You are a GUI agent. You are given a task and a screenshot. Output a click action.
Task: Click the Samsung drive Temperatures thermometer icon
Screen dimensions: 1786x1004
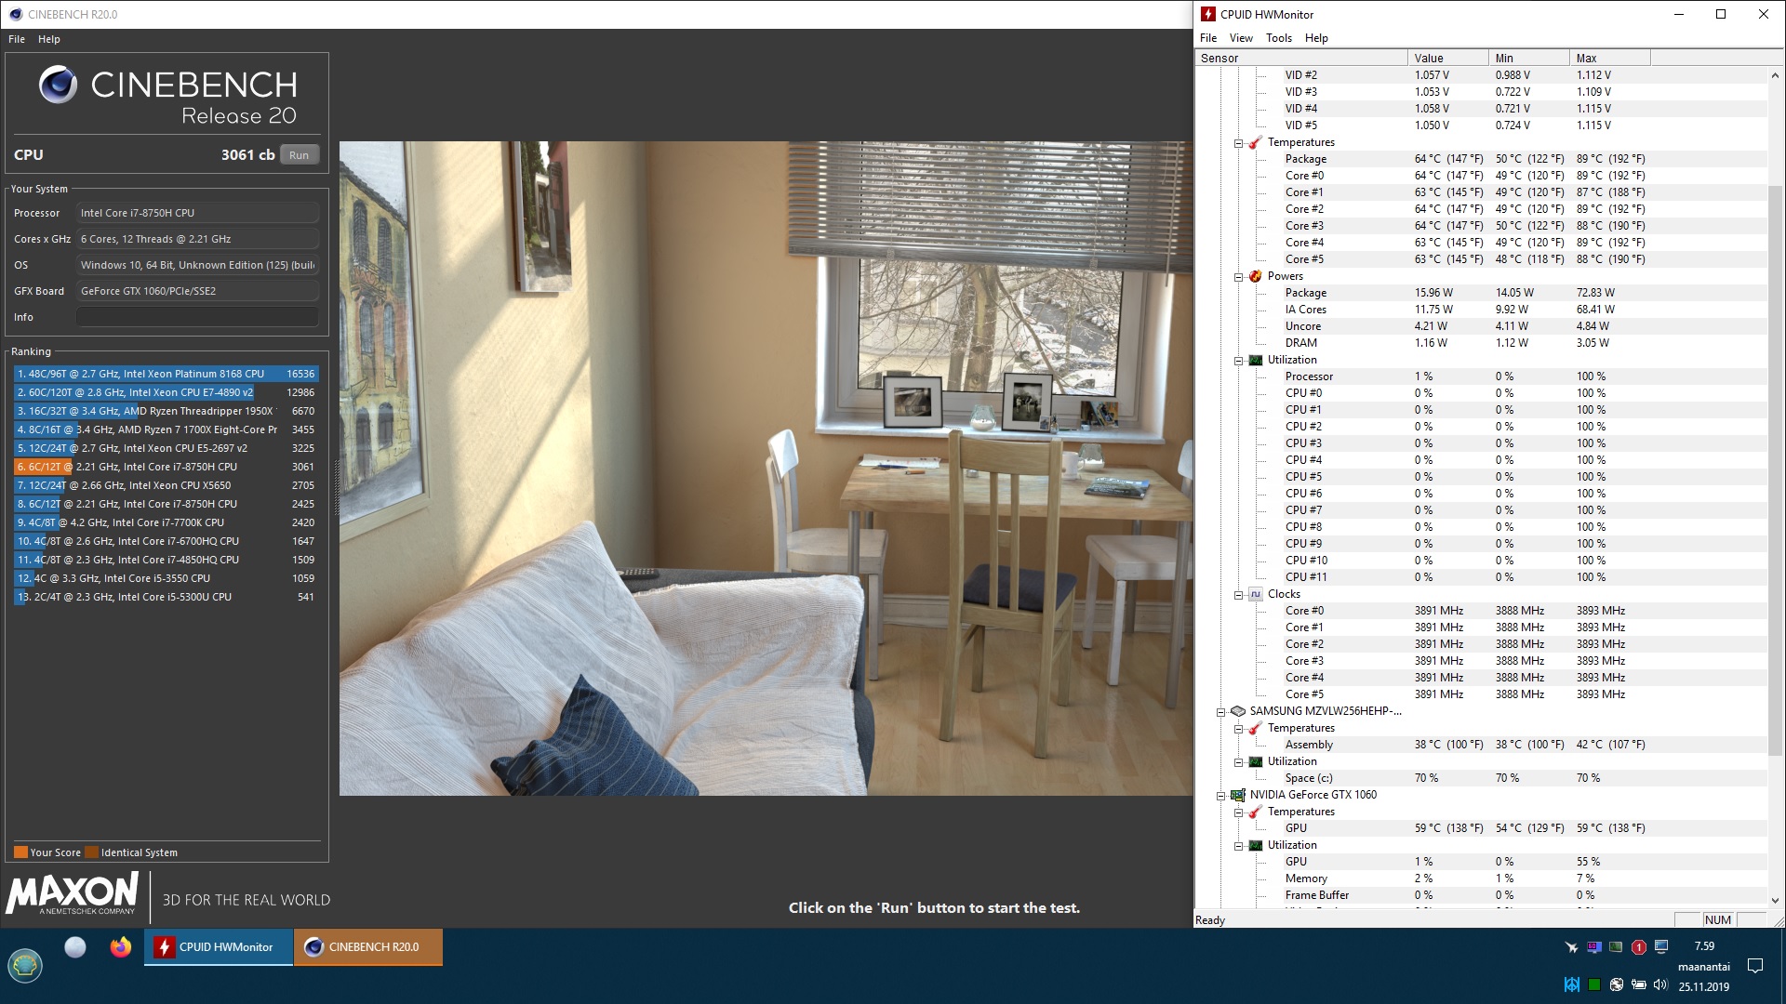1255,728
